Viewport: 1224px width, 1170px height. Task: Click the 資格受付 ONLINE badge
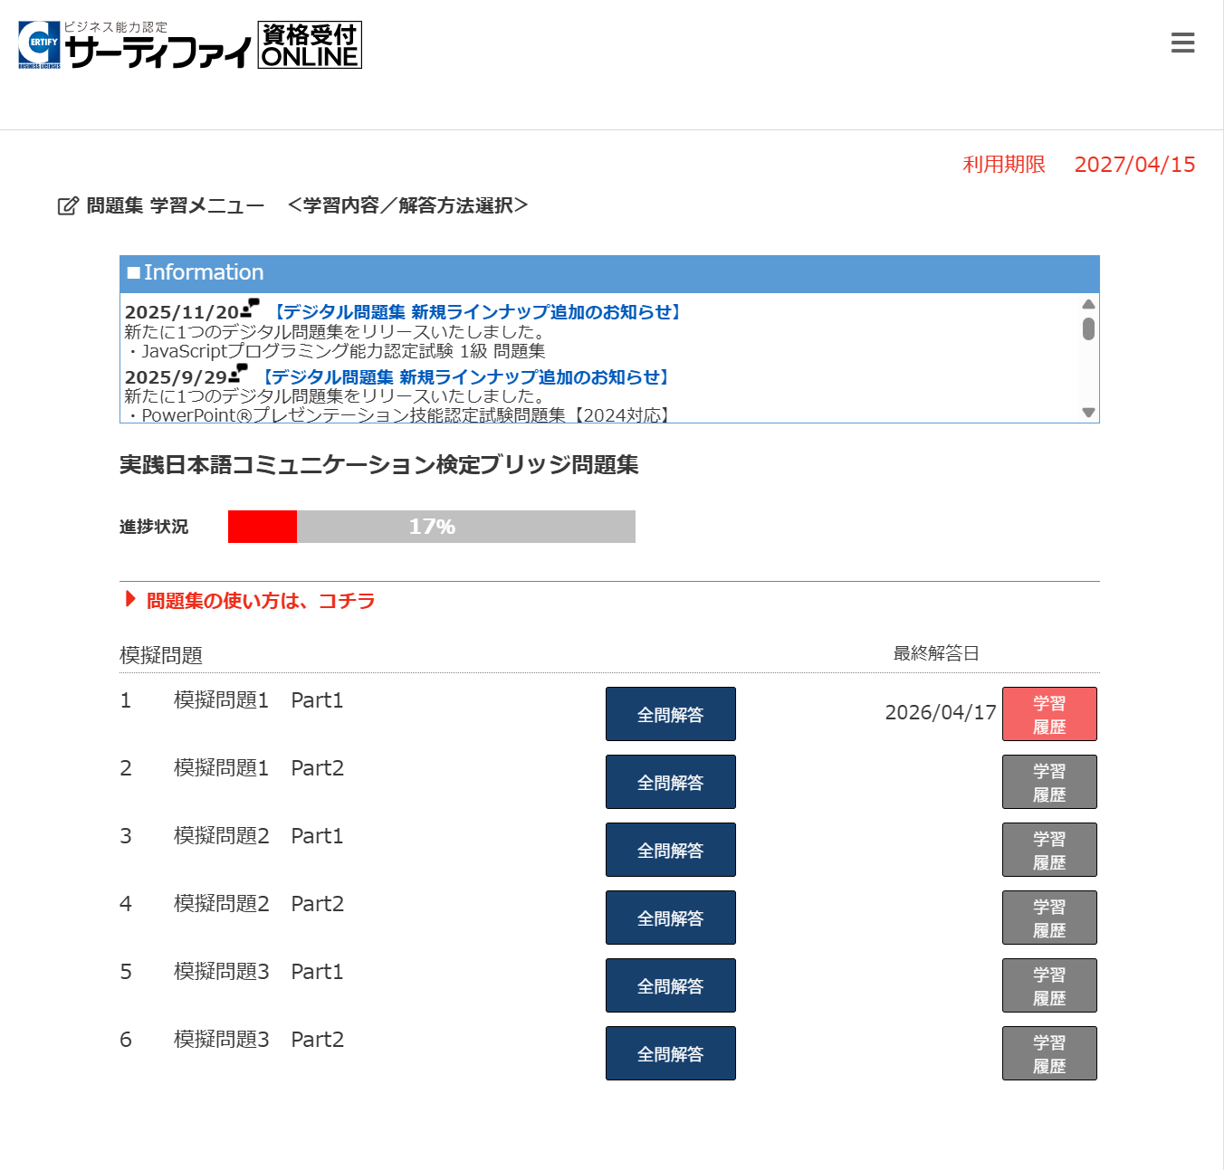click(x=310, y=45)
